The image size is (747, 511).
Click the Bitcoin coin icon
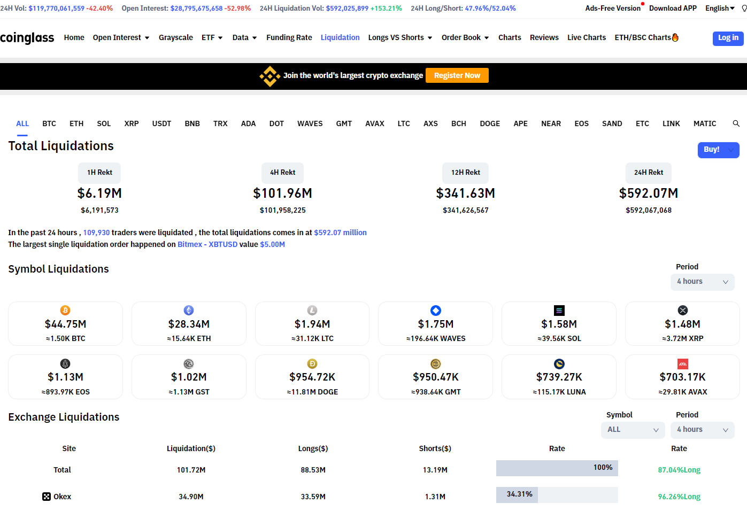click(x=65, y=311)
